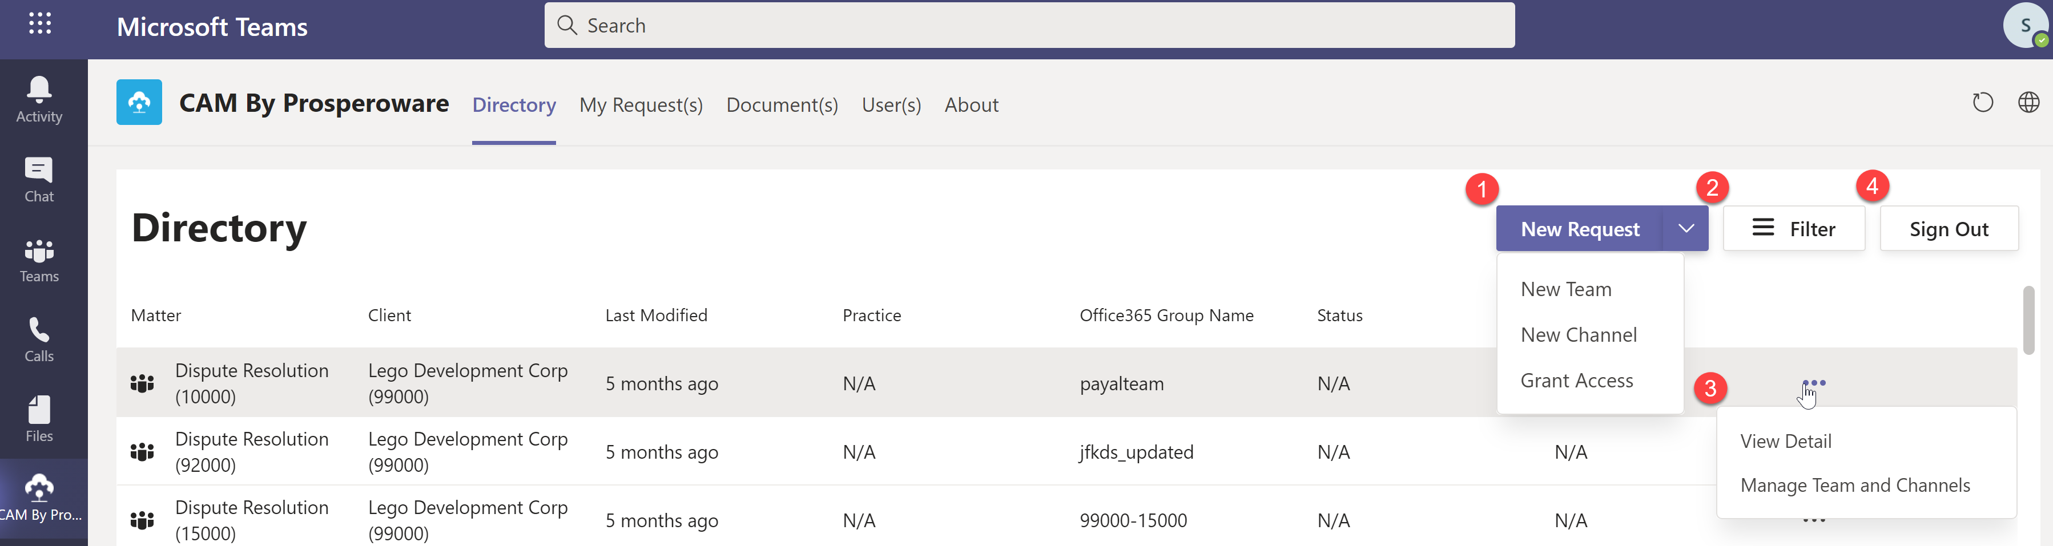This screenshot has width=2053, height=546.
Task: Click Dispute Resolution (92000) matter cell
Action: click(x=251, y=452)
